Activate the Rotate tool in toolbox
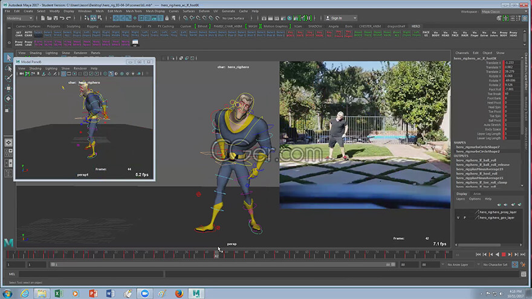Viewport: 532px width, 299px height. 8,98
